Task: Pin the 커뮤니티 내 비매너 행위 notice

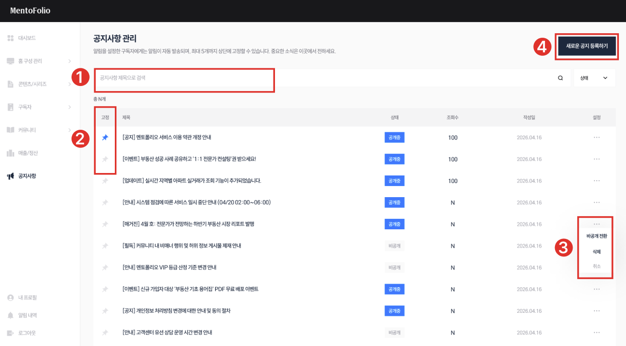Action: click(105, 246)
